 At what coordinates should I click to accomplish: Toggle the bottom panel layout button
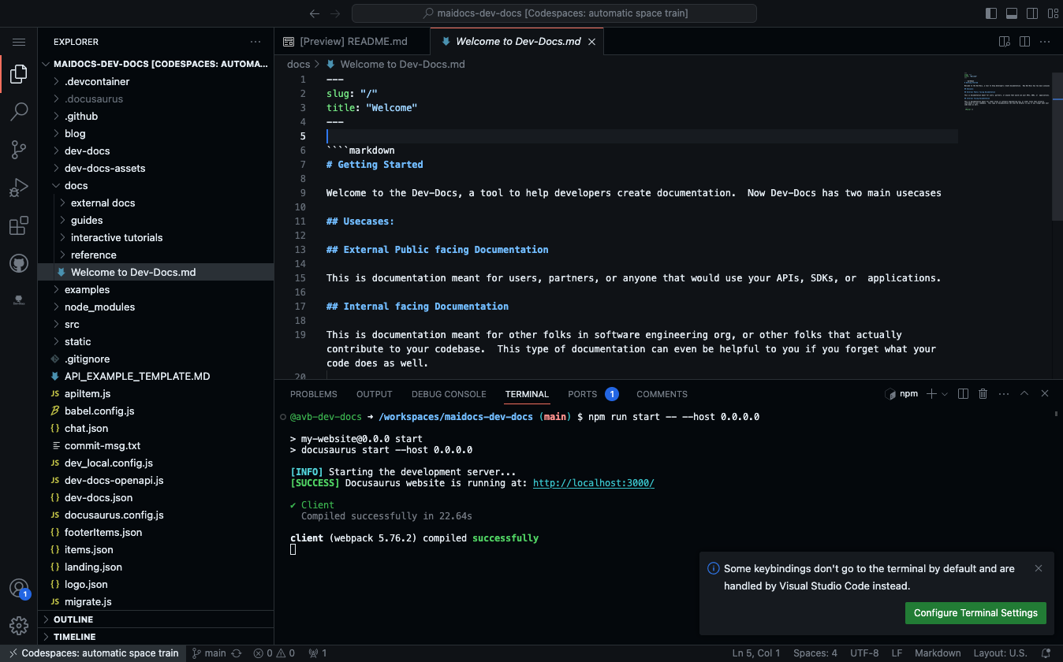[1012, 13]
